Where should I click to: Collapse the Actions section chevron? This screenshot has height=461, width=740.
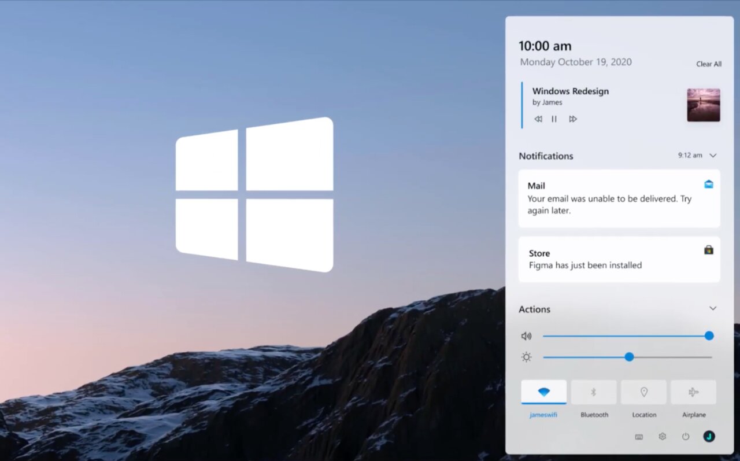pyautogui.click(x=713, y=308)
